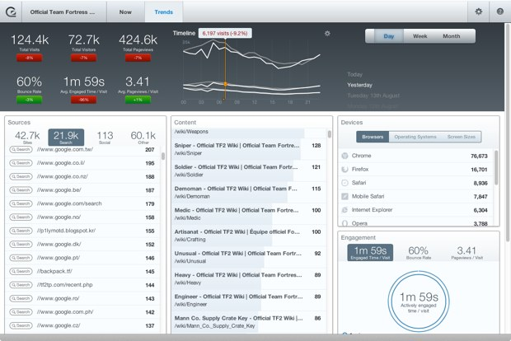Switch timeline range to Day
This screenshot has width=511, height=341.
(389, 36)
